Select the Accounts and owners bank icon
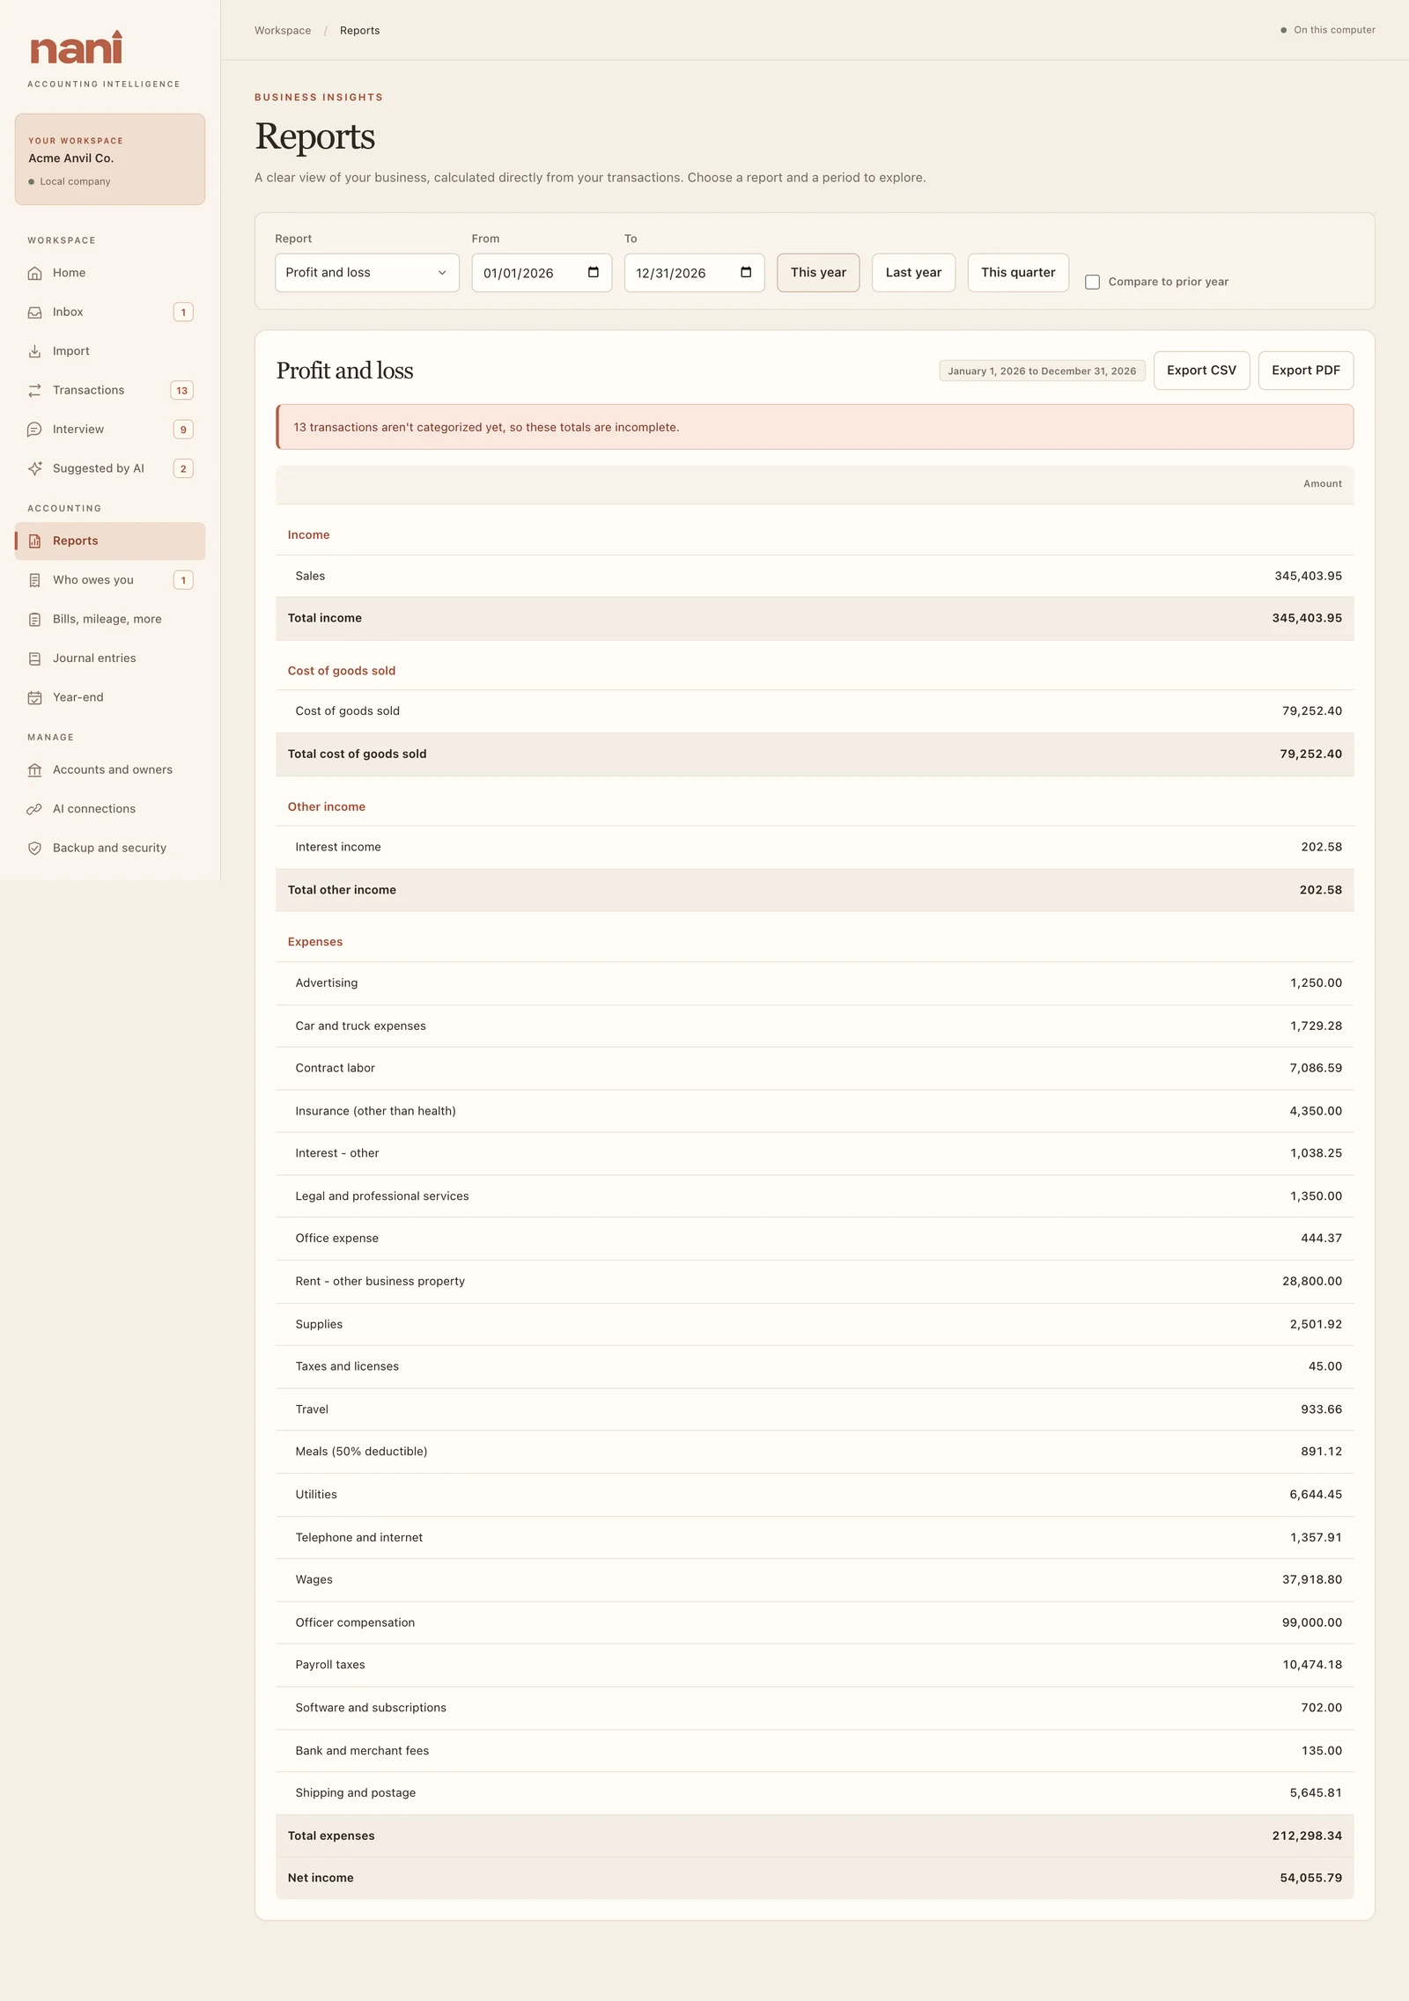Screen dimensions: 1409x2001 (34, 770)
